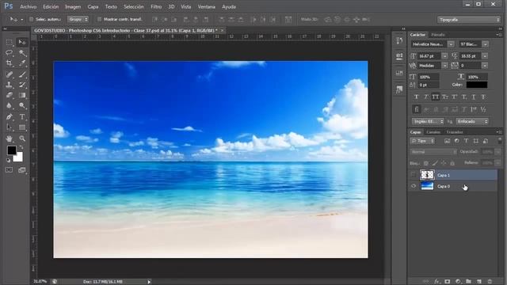Screen dimensions: 507x285
Task: Select the Clone Stamp tool
Action: pos(9,85)
